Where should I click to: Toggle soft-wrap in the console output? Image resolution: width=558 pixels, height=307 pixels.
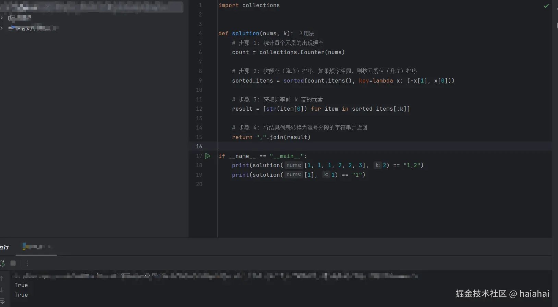pos(2,301)
